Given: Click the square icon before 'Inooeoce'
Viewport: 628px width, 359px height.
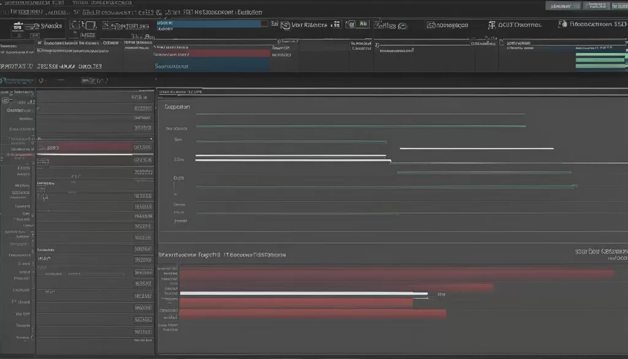Looking at the screenshot, I should click(430, 25).
